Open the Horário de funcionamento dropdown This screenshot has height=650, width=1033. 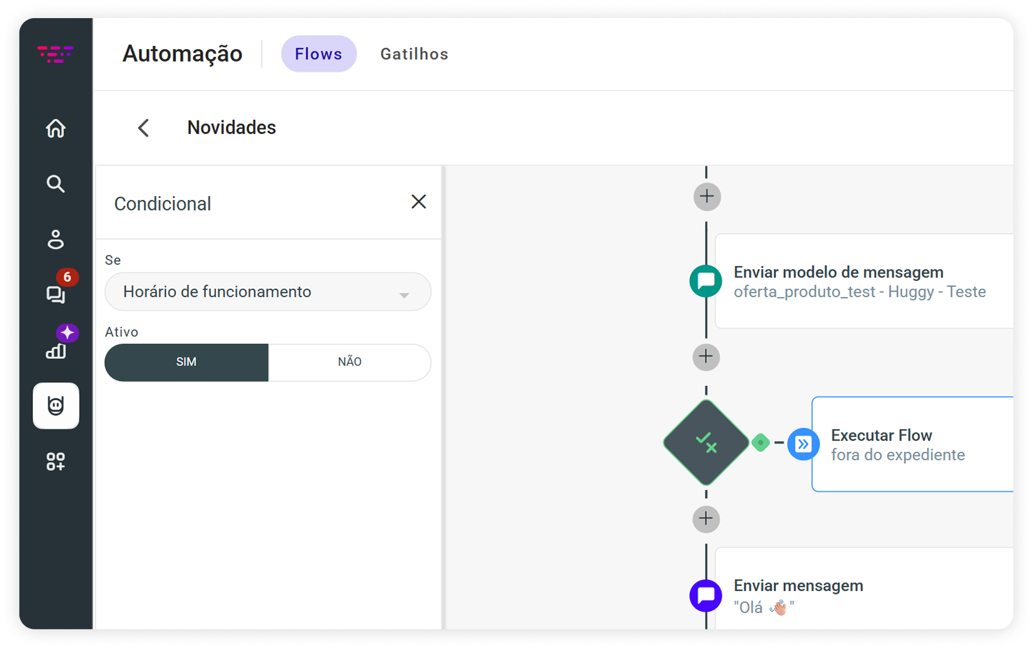pyautogui.click(x=267, y=292)
